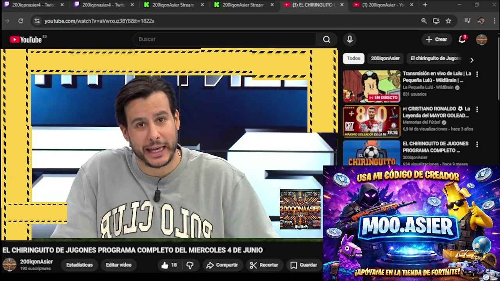Select the Todos filter chip
The image size is (500, 281).
[x=354, y=58]
